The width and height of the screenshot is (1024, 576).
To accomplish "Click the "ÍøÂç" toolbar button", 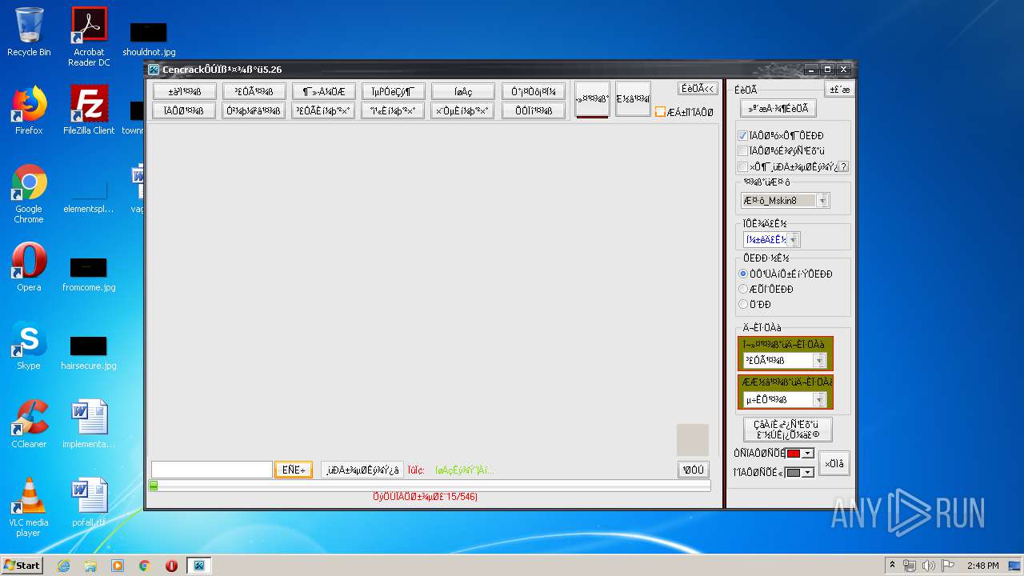I will tap(463, 91).
